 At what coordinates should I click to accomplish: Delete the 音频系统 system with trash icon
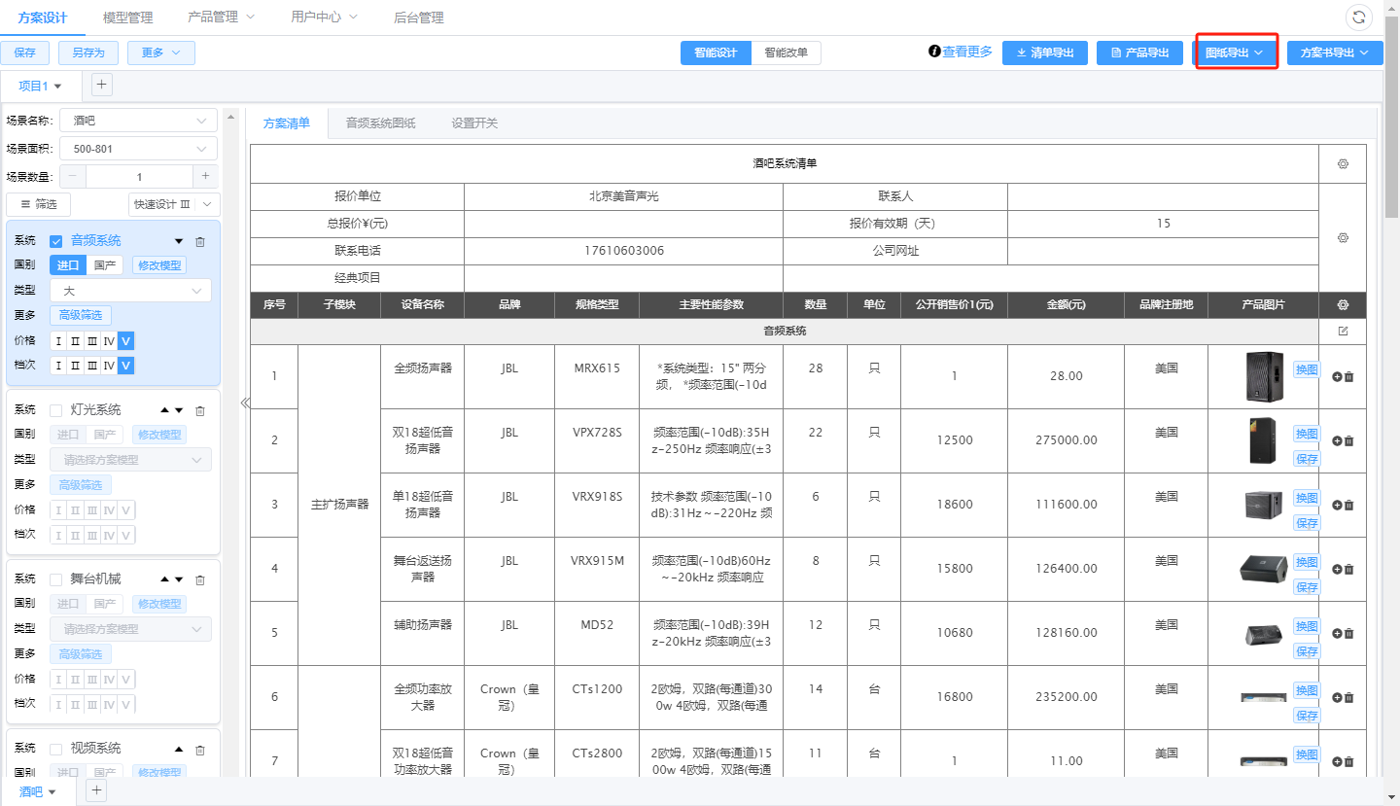click(200, 242)
